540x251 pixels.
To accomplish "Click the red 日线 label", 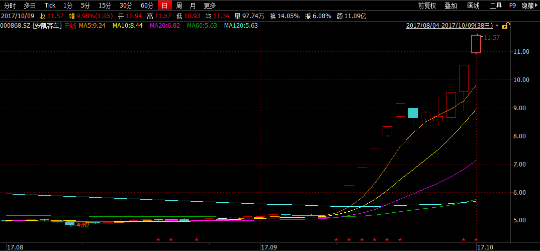I will point(70,26).
